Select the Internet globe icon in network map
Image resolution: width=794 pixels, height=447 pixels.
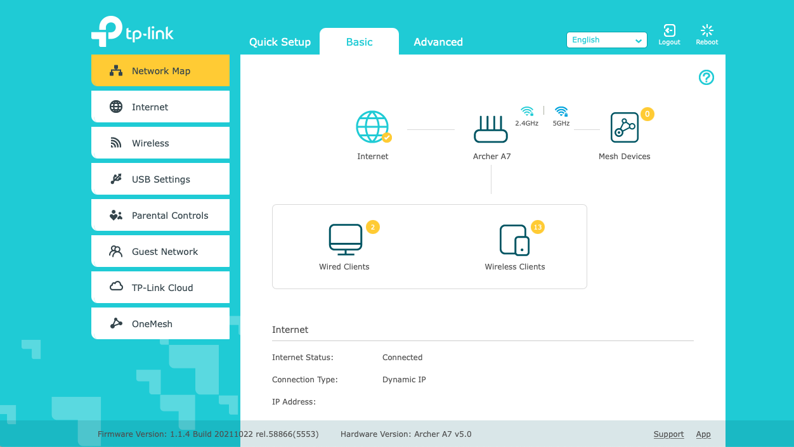click(373, 127)
